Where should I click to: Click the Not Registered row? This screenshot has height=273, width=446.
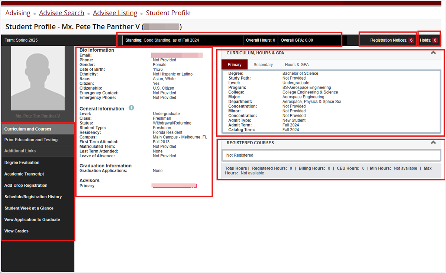click(331, 155)
